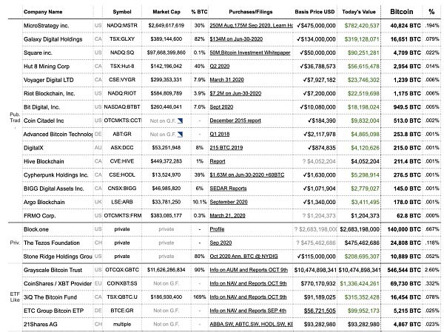The height and width of the screenshot is (332, 444).
Task: Open DigitalX's 215 BTC 2019 link
Action: coord(226,148)
